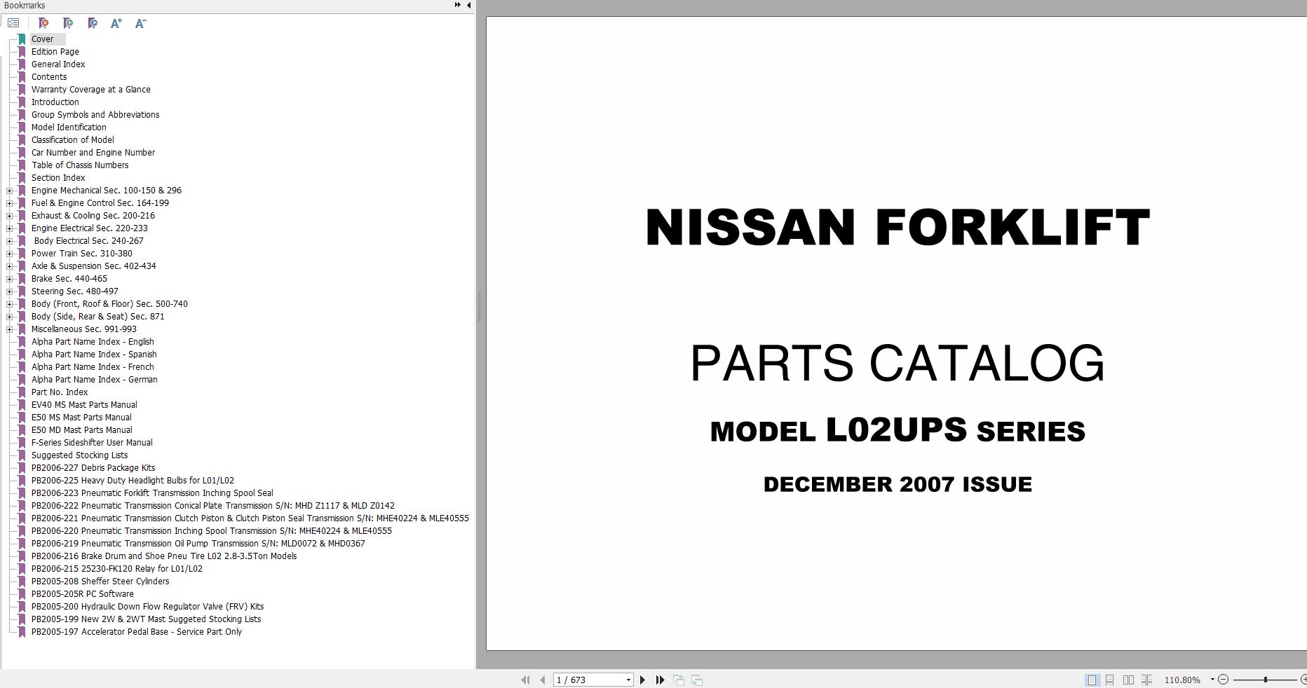Viewport: 1307px width, 688px height.
Task: Expand Steering Sec. 480-497 node
Action: pos(10,291)
